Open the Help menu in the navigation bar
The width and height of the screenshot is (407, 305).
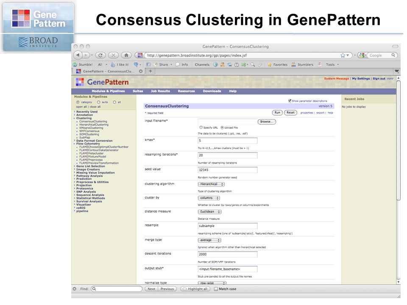233,91
